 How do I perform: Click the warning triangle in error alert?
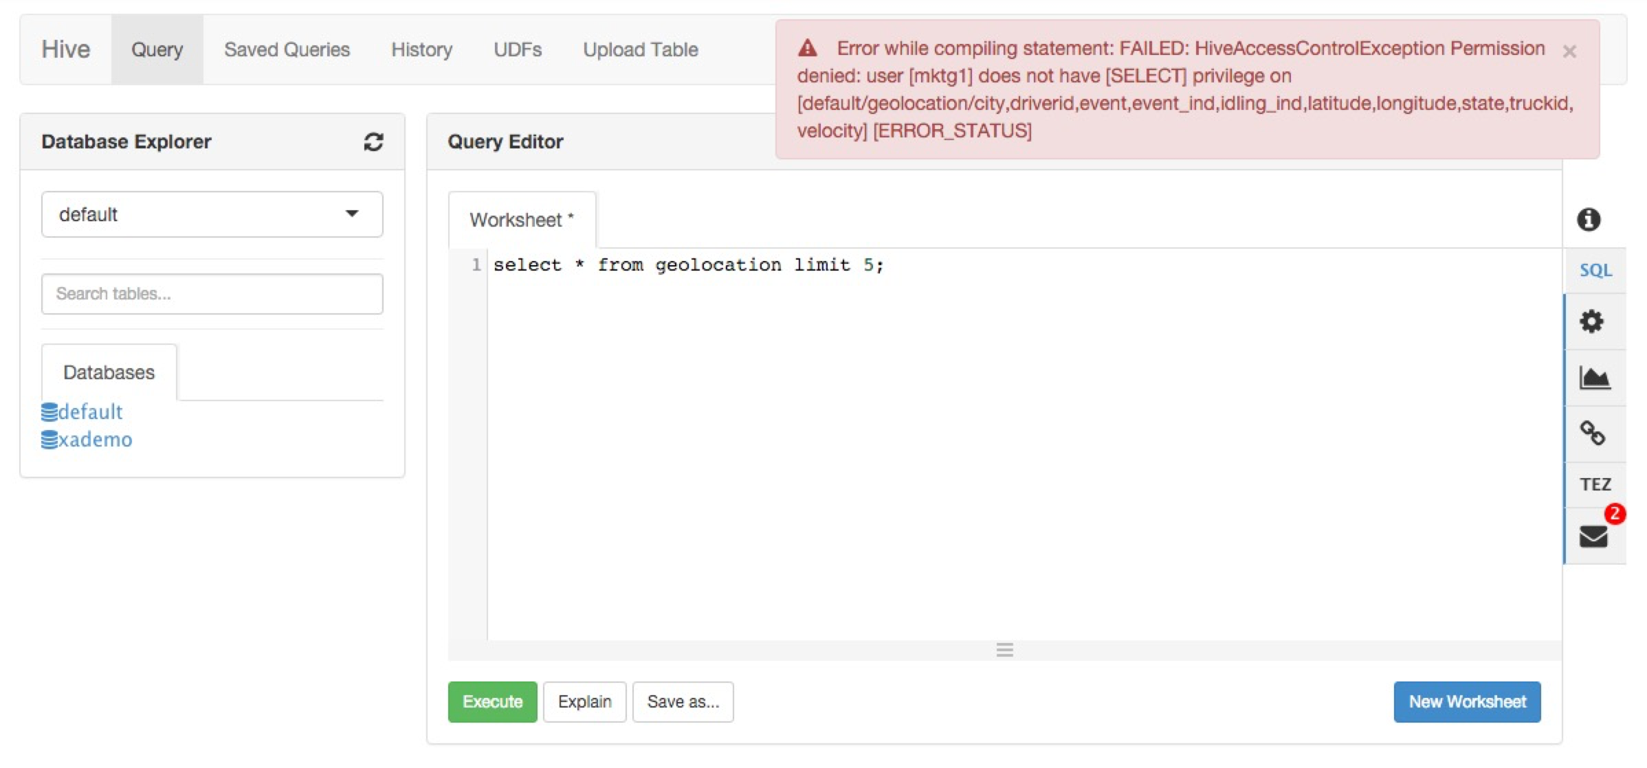tap(808, 48)
